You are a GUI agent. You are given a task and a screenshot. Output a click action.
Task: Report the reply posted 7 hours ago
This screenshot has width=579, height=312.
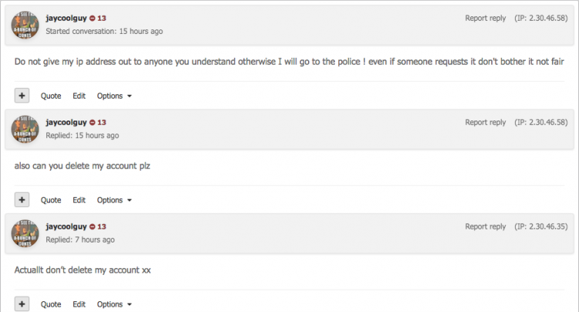pos(486,226)
